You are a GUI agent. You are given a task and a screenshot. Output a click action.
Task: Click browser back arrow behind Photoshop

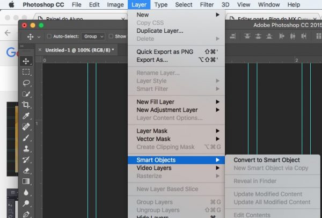pyautogui.click(x=8, y=33)
